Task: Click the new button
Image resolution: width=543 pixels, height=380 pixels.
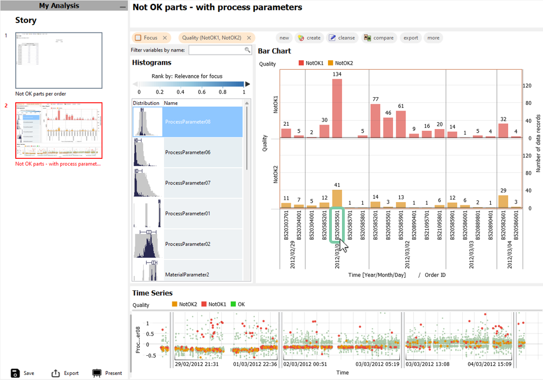Action: [284, 38]
